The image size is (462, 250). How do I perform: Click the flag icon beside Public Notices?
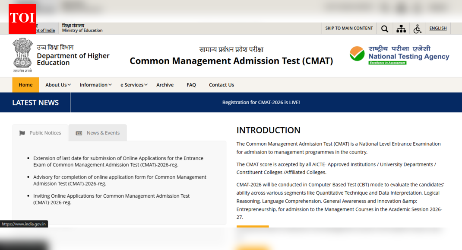(x=22, y=133)
